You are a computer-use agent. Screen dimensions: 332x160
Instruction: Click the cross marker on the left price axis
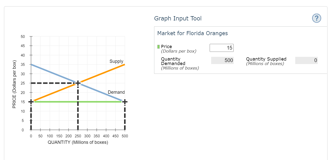point(31,102)
